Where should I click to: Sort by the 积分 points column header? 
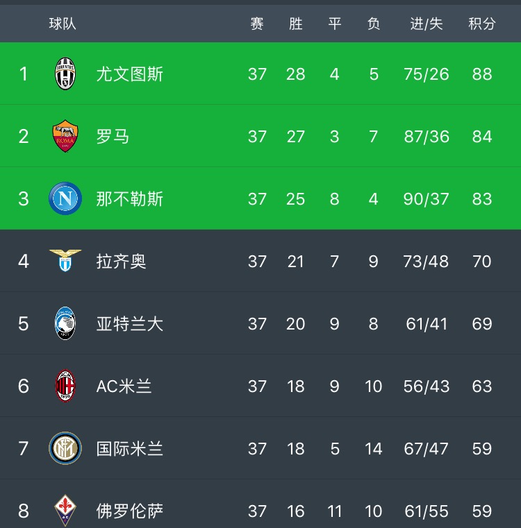pos(481,24)
